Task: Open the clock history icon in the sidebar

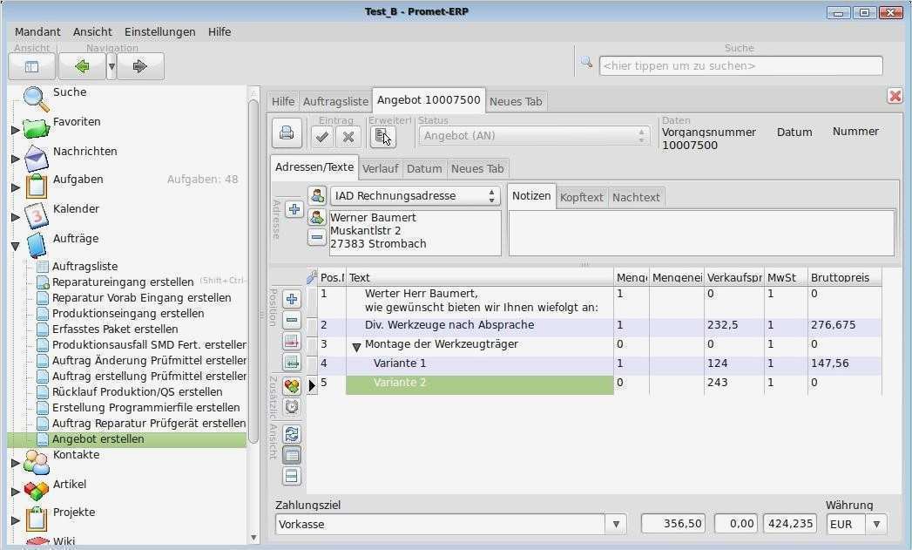Action: click(x=292, y=406)
